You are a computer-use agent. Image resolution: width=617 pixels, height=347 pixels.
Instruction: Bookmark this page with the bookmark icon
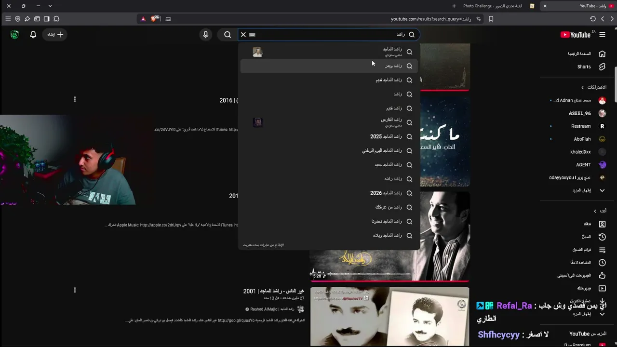491,19
